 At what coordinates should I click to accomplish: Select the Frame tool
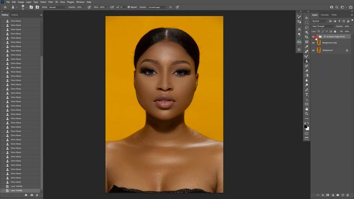306,42
